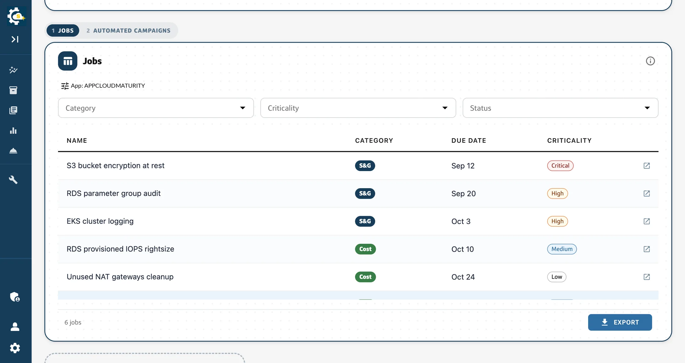Select 'RDS parameter group audit' row

tap(358, 193)
